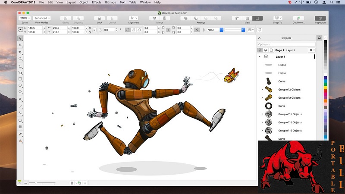Delete object using the trash icon
345x194 pixels.
72,183
